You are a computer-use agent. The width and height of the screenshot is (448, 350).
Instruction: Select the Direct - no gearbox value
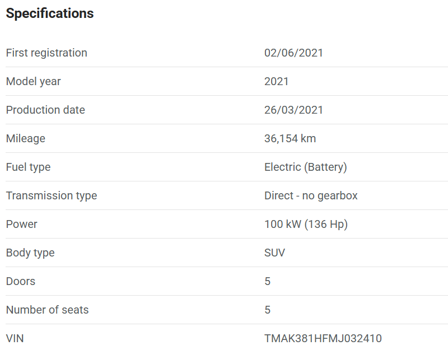311,195
